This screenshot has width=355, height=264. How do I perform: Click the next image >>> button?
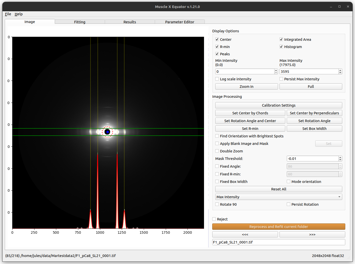point(312,234)
